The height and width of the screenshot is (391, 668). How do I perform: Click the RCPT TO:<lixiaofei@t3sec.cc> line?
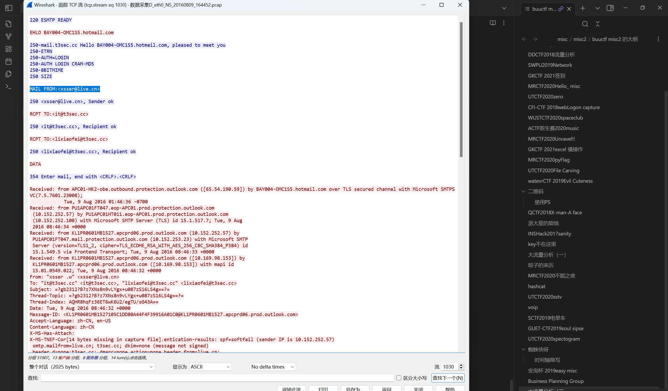pos(69,139)
